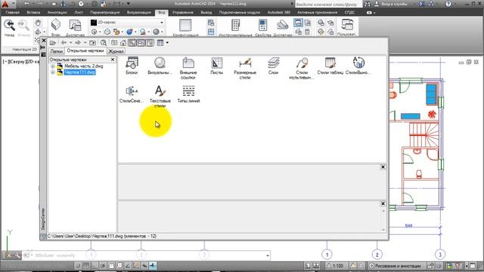Expand the Мебель часть 2.dwg tree node
Viewport: 484px width, 272px height.
52,66
